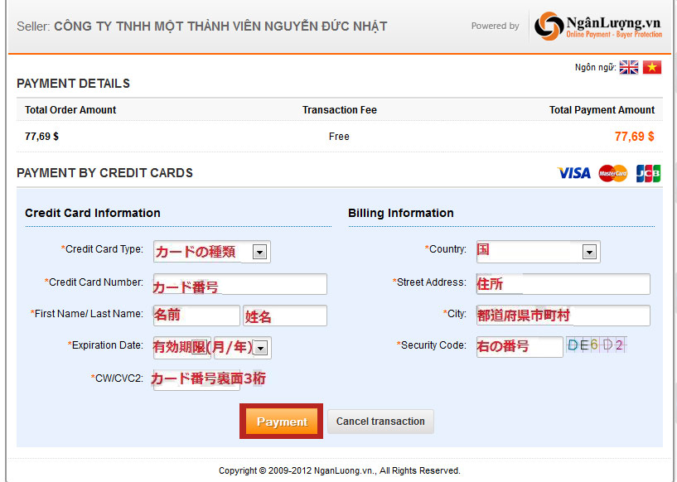Click the VISA card logo

click(x=573, y=173)
